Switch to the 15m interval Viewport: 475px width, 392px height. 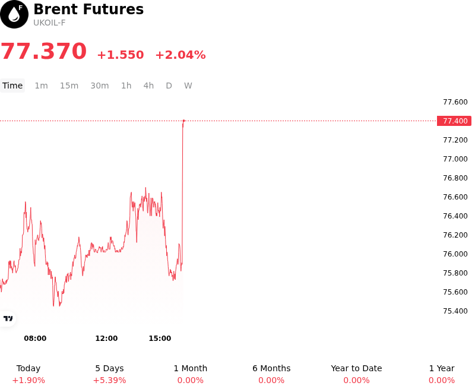pyautogui.click(x=69, y=86)
